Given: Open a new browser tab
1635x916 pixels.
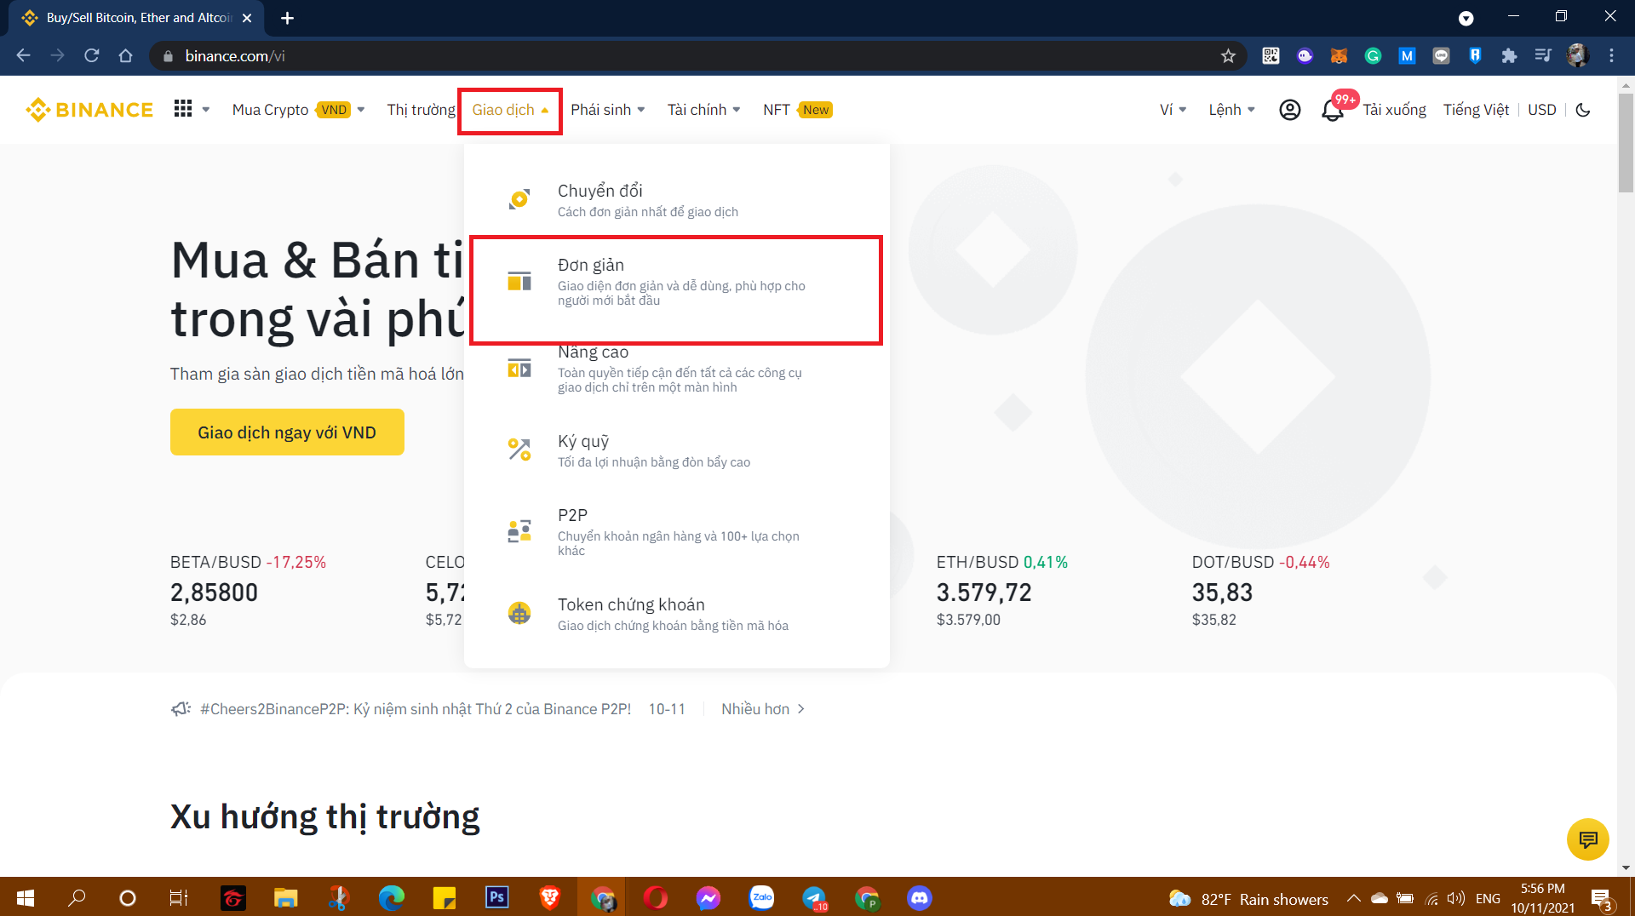Looking at the screenshot, I should pos(287,18).
